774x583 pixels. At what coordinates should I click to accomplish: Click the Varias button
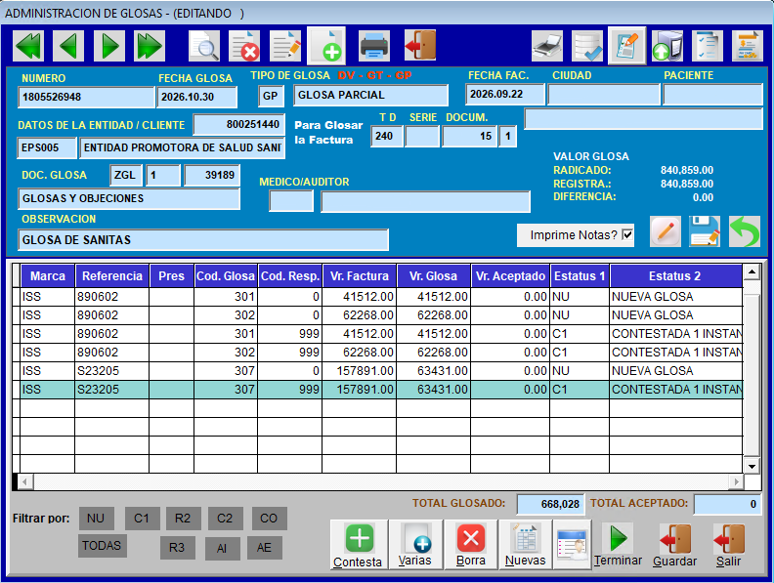[x=415, y=545]
